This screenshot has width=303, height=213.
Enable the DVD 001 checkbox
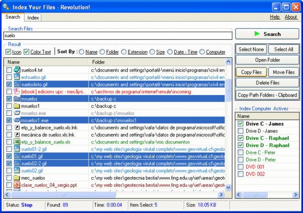(x=240, y=167)
